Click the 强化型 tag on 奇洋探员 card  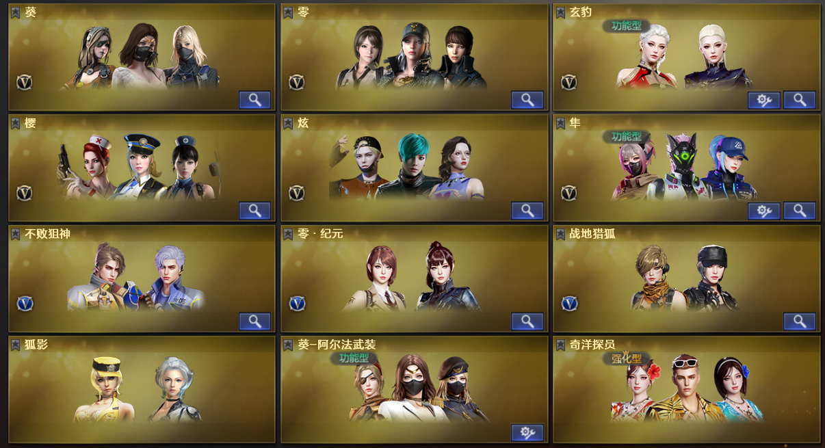(x=626, y=358)
